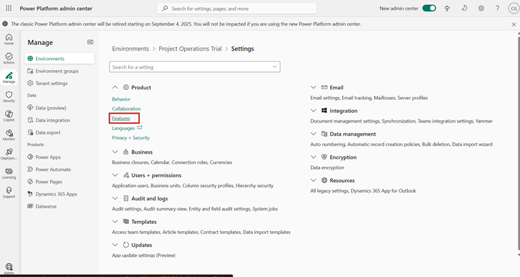The width and height of the screenshot is (520, 277).
Task: Open the Search for a setting dropdown arrow
Action: click(275, 66)
